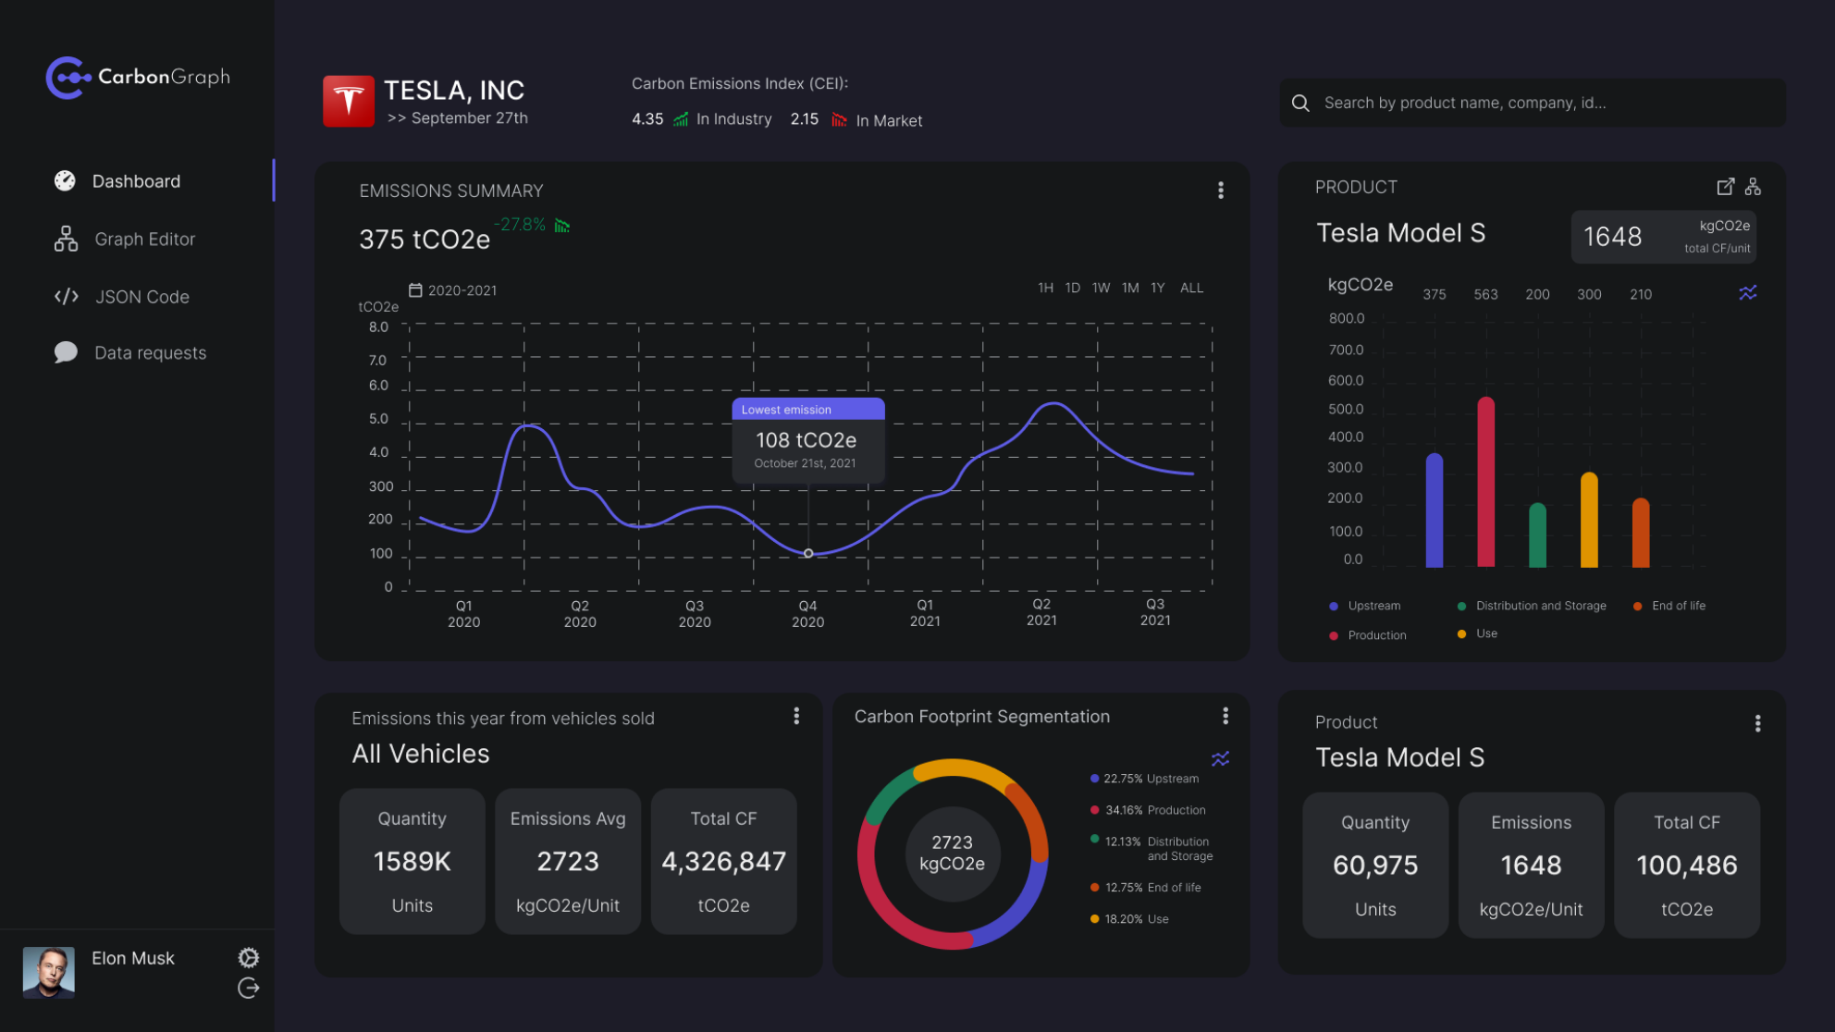Click the green Distribution bar

(1537, 535)
